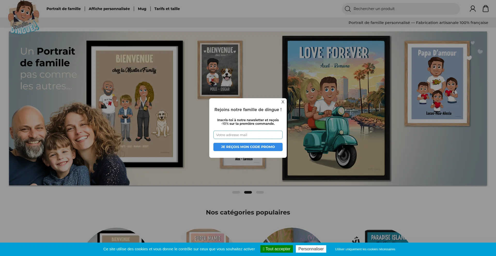The image size is (496, 256).
Task: Click the Personnaliser cookies button
Action: [311, 249]
